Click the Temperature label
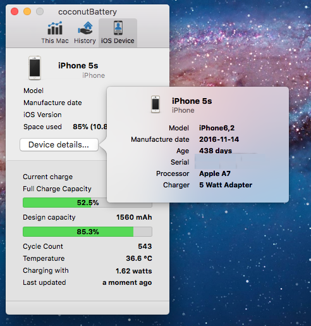The image size is (311, 326). pyautogui.click(x=44, y=258)
